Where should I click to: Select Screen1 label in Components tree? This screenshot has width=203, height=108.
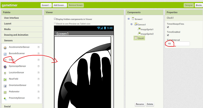(138, 19)
